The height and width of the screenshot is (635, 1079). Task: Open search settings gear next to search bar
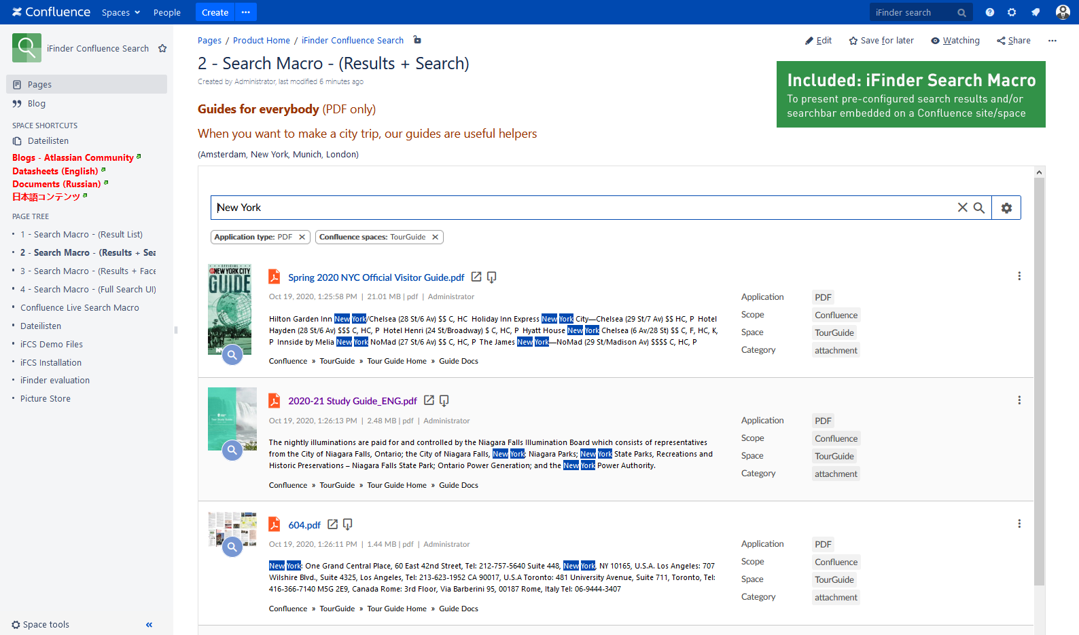click(x=1006, y=208)
